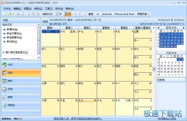187x121 pixels.
Task: Click navigation pane configure arrow at bottom
Action: pos(38,112)
